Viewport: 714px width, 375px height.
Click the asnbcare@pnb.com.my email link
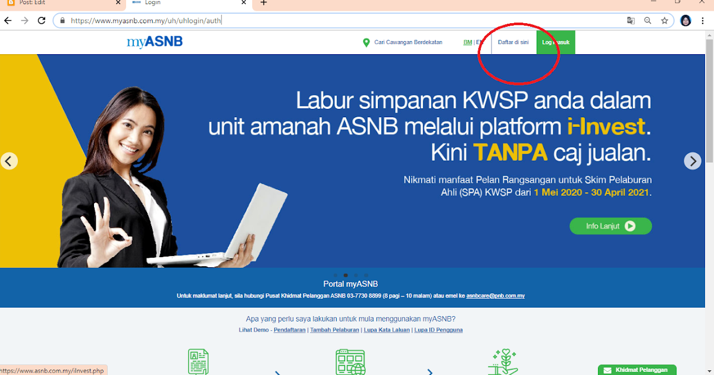click(496, 295)
